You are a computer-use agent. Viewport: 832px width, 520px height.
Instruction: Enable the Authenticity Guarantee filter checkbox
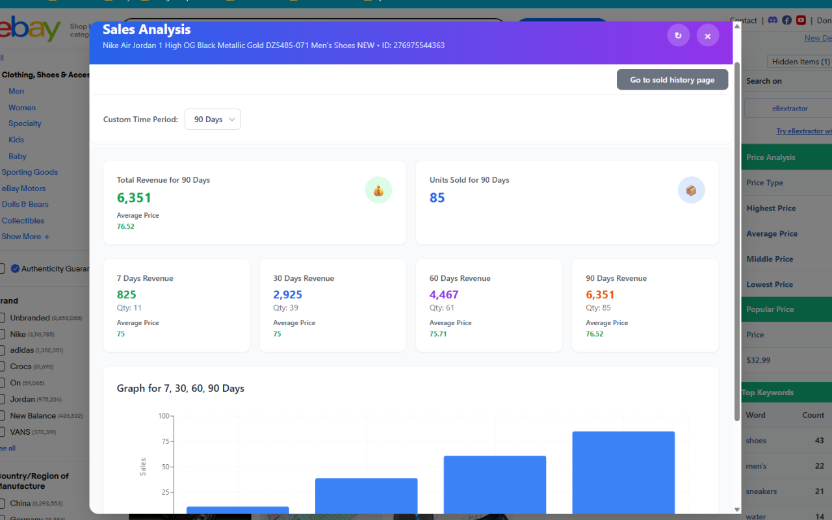(2, 268)
